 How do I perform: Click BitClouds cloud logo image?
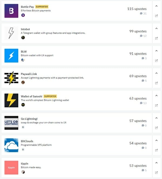point(11,145)
